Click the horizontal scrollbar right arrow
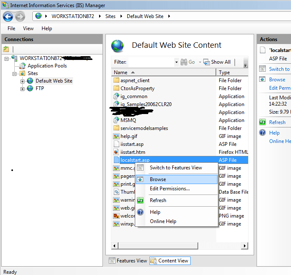The image size is (291, 275). click(245, 246)
